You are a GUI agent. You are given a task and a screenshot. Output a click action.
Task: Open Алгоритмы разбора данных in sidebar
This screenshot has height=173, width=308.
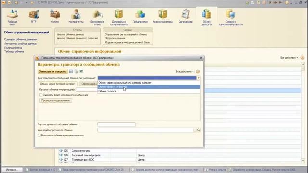click(20, 44)
